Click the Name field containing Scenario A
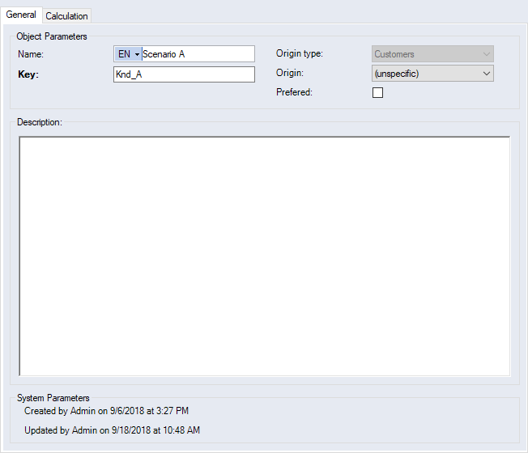The width and height of the screenshot is (528, 453). [x=197, y=54]
